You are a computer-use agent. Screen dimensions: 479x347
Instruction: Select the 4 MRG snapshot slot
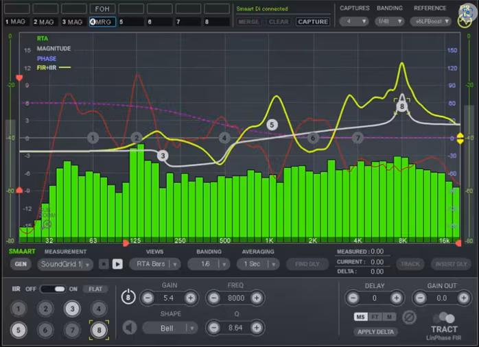[x=102, y=22]
